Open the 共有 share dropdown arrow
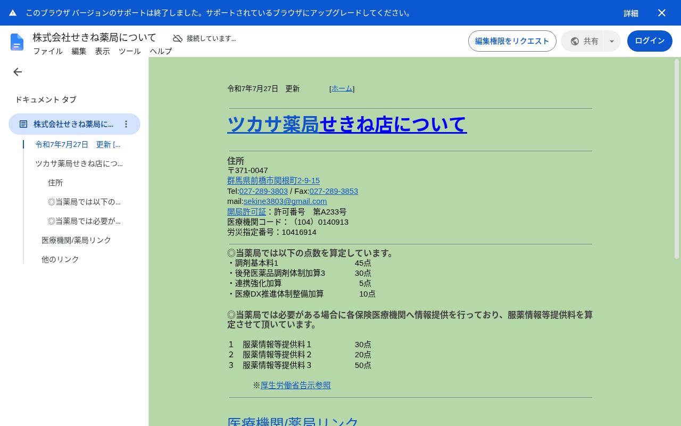681x426 pixels. click(x=612, y=41)
